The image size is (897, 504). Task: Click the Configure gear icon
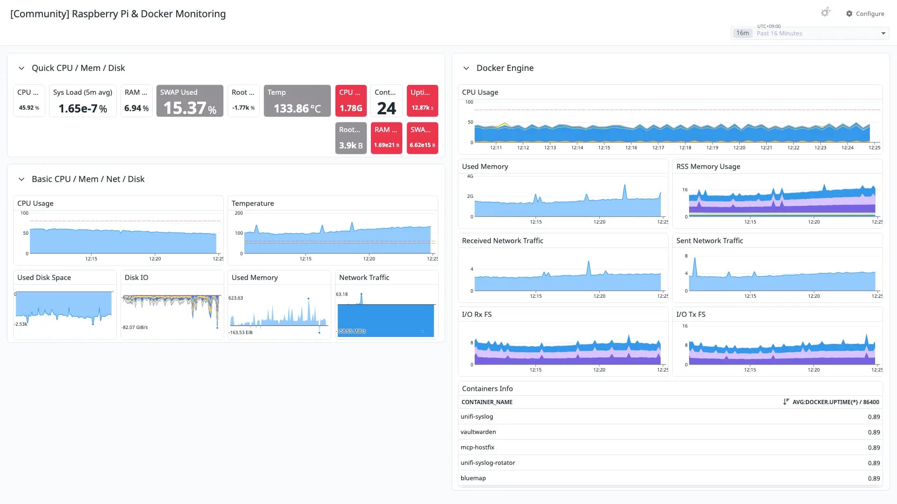849,14
